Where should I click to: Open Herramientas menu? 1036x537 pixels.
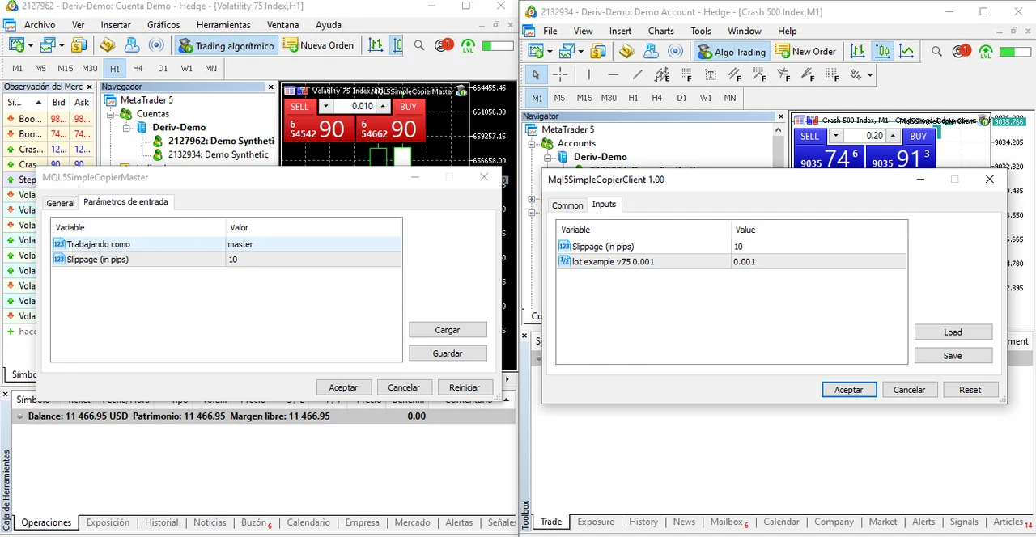coord(223,25)
